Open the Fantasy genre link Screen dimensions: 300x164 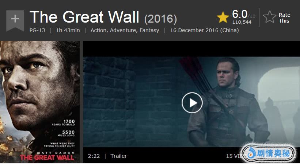[149, 30]
